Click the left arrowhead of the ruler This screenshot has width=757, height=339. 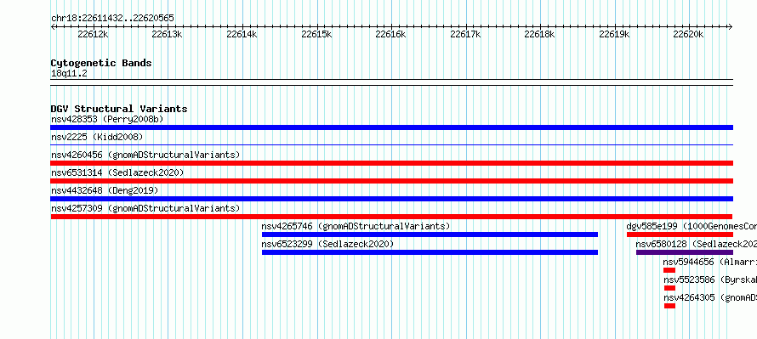tap(53, 27)
